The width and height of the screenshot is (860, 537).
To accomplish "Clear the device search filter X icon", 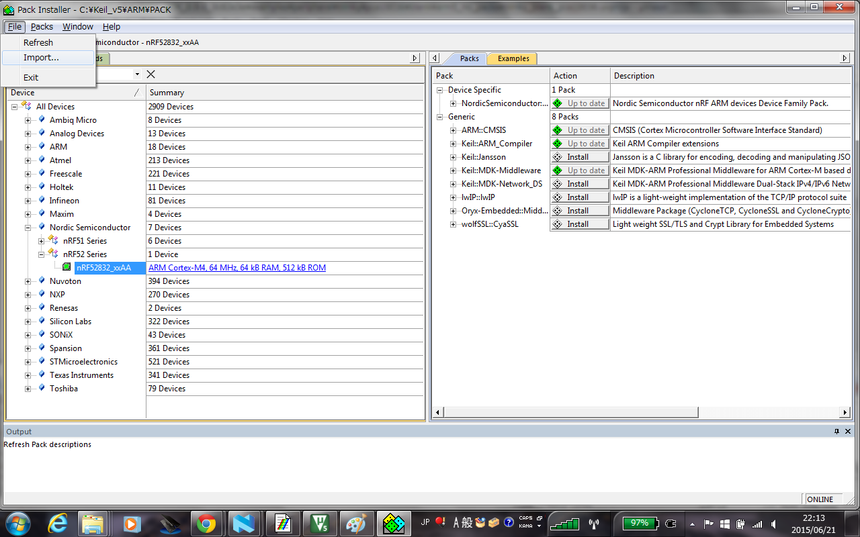I will click(151, 75).
